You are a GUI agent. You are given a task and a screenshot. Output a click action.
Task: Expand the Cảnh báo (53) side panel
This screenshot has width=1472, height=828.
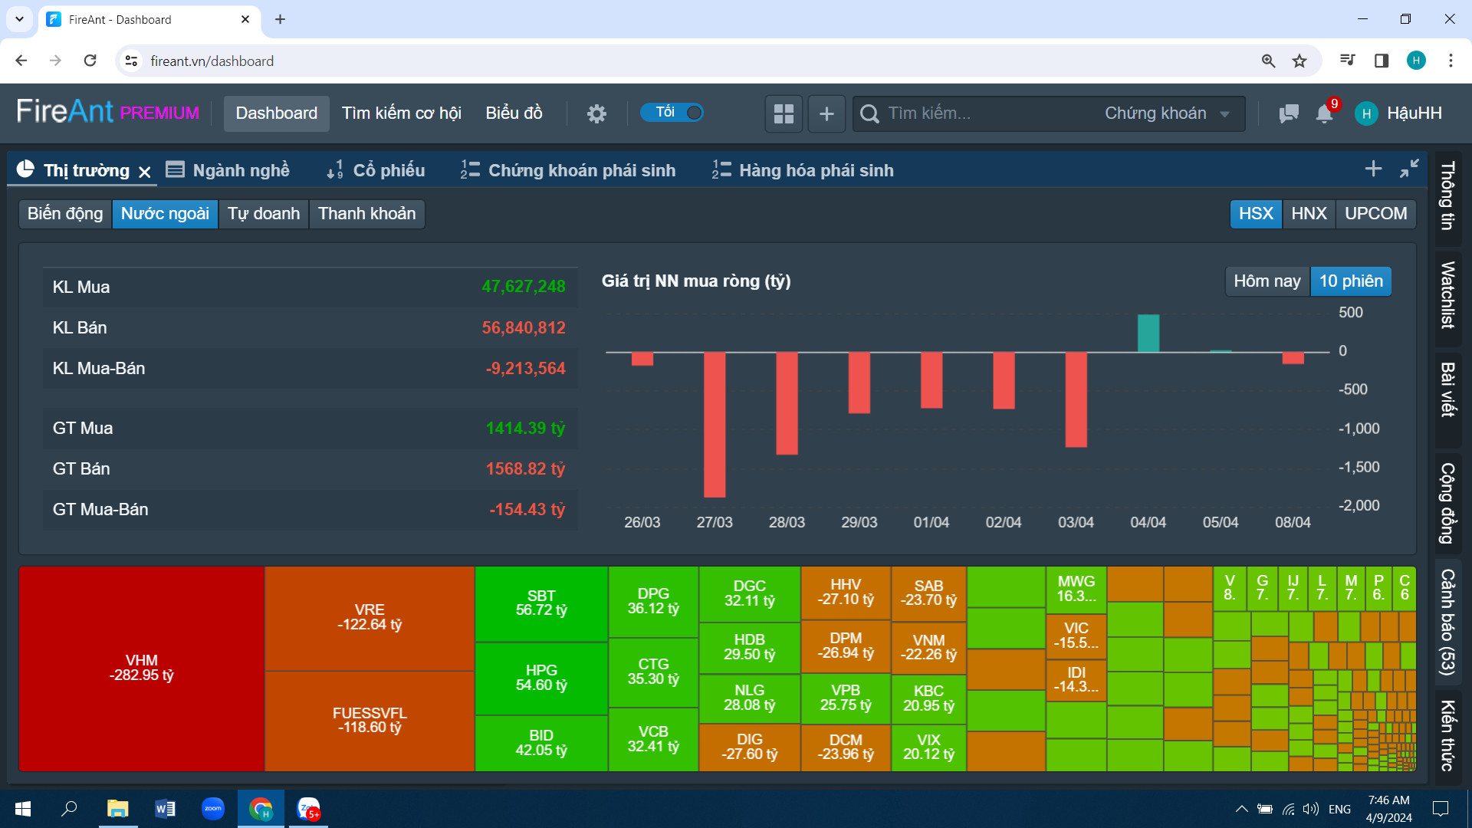tap(1447, 621)
